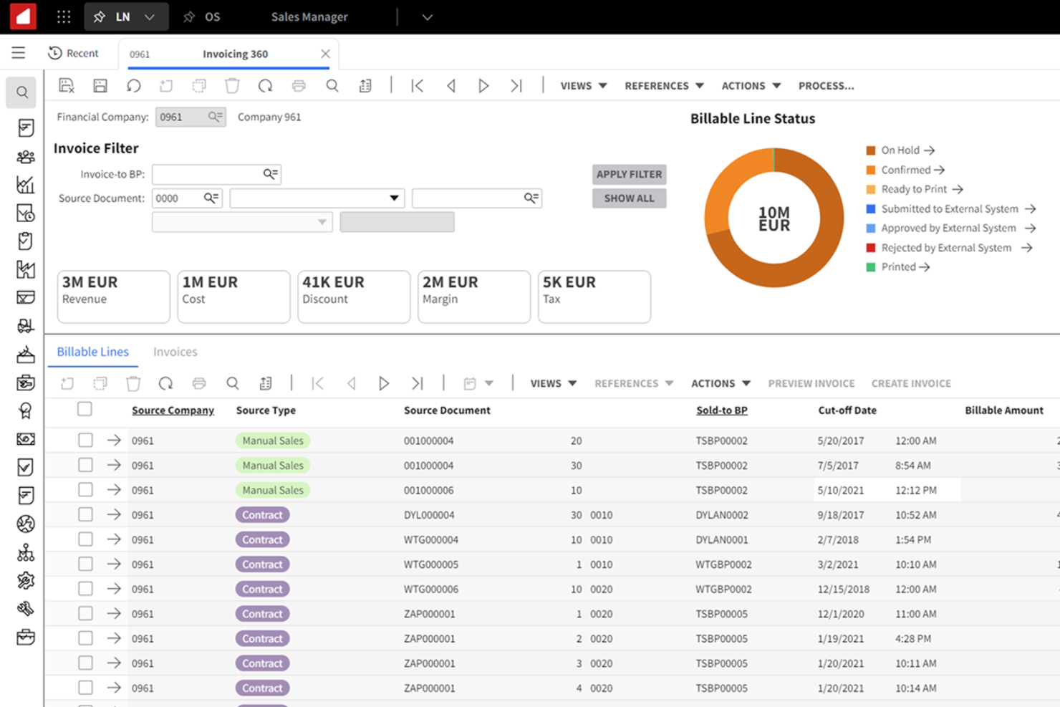Click the refresh icon in Billable Lines toolbar
The width and height of the screenshot is (1060, 707).
click(166, 383)
